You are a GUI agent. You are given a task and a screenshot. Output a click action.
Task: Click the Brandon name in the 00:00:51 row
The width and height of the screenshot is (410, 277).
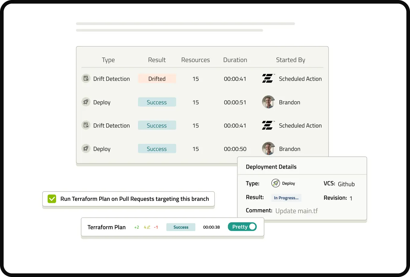(x=290, y=102)
